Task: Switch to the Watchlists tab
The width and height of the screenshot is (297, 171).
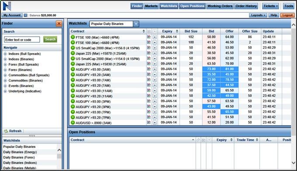Action: click(169, 6)
